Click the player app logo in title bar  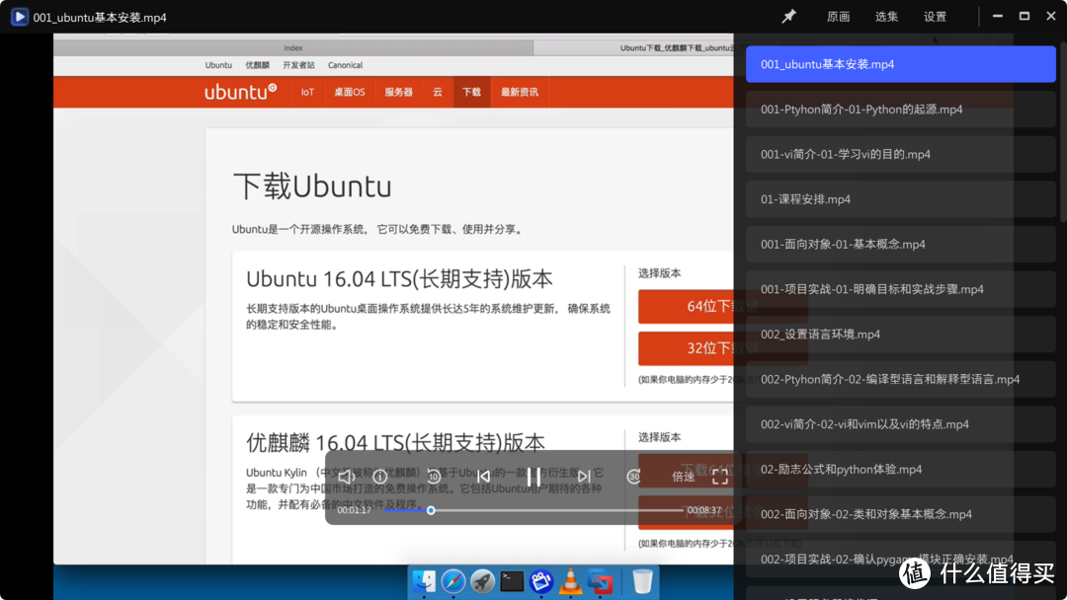pyautogui.click(x=19, y=17)
